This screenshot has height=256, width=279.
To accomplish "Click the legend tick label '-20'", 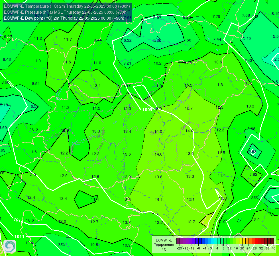I will (180, 248).
